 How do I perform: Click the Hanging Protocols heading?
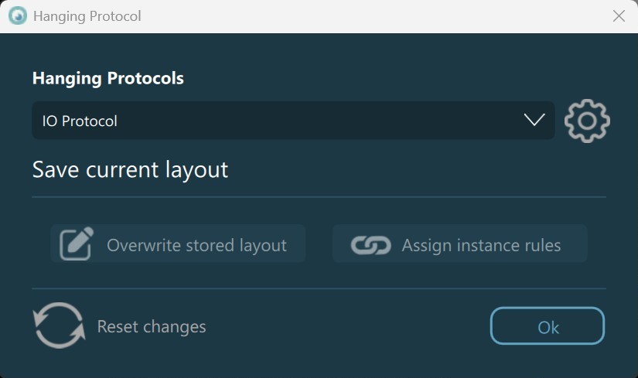(107, 79)
